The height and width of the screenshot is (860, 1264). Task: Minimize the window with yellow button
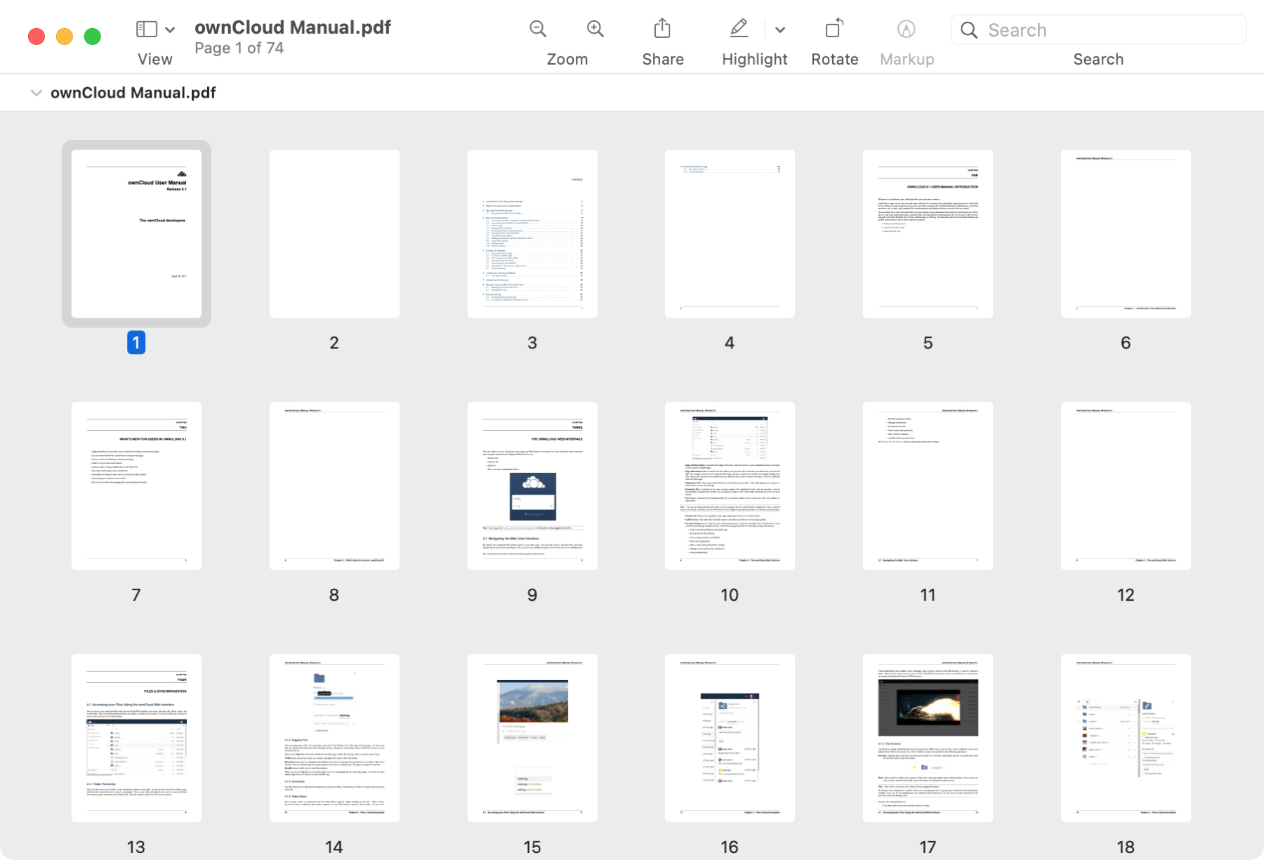65,37
